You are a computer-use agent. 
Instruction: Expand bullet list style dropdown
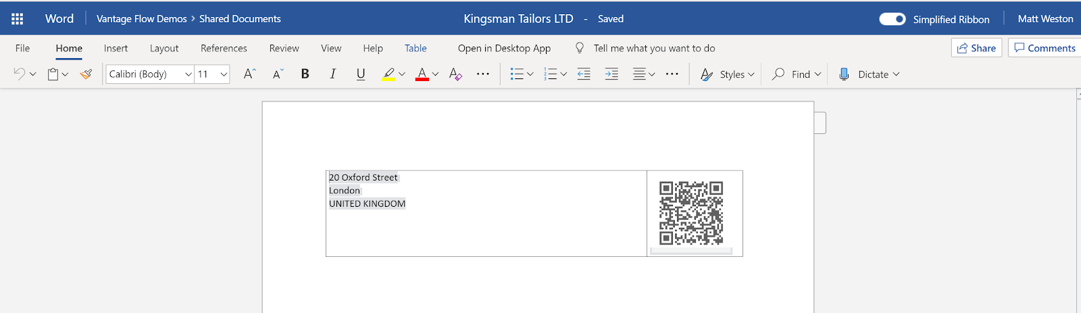pos(530,74)
